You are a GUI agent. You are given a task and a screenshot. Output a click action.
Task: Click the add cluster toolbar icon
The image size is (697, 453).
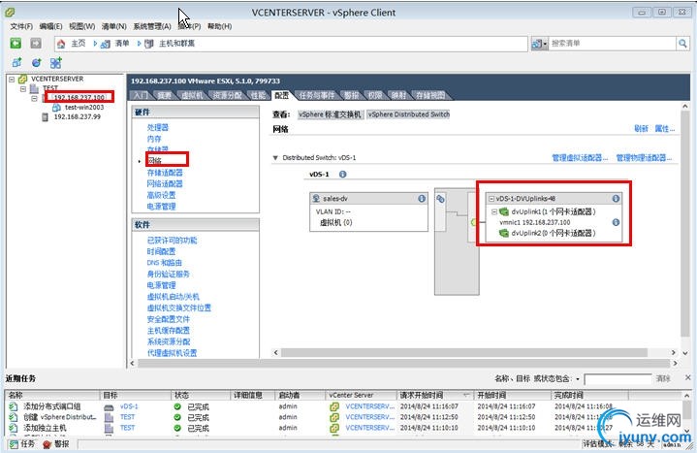56,63
